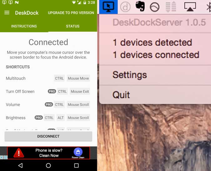Switch to the Instructions tab
This screenshot has width=211, height=171.
(24, 26)
